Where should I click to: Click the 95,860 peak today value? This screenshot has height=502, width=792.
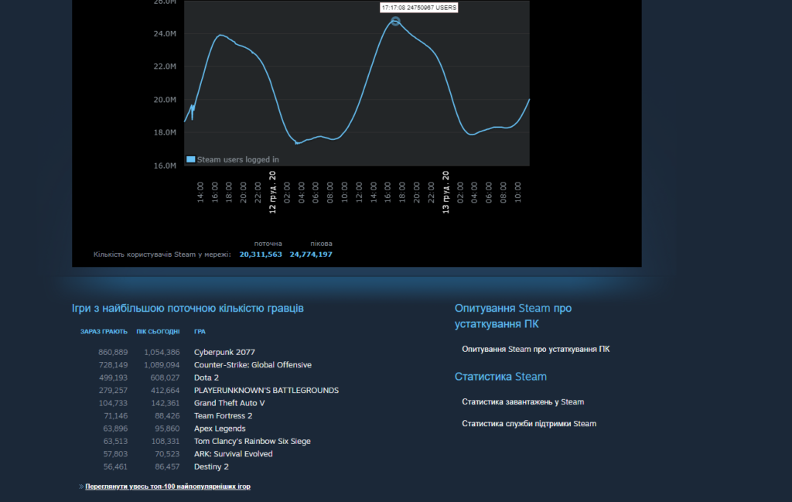point(167,429)
